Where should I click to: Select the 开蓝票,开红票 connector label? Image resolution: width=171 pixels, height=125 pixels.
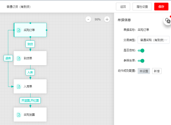pyautogui.click(x=30, y=100)
